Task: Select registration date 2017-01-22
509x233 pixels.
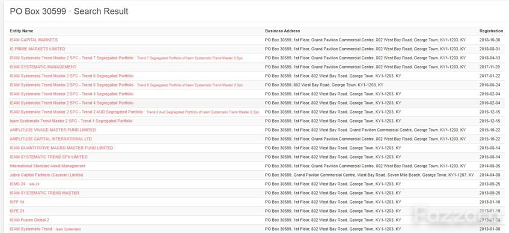Action: pyautogui.click(x=490, y=76)
